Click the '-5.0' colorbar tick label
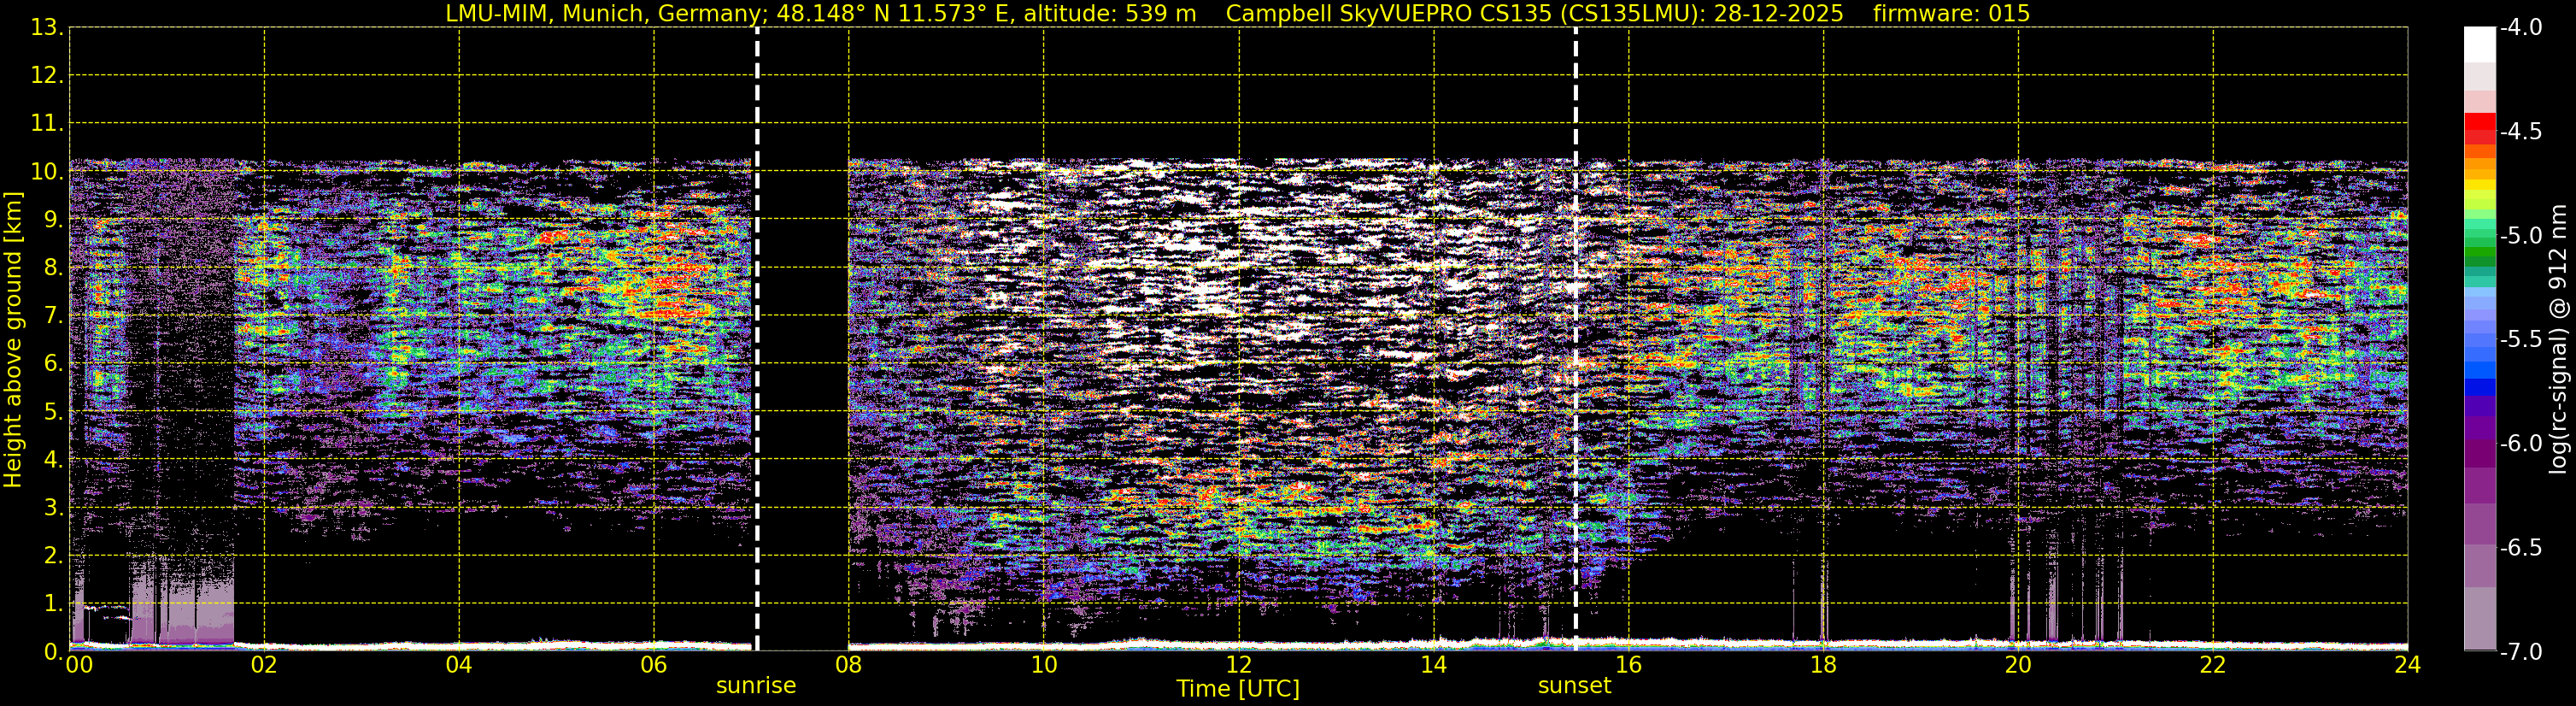The width and height of the screenshot is (2576, 706). pos(2521,236)
